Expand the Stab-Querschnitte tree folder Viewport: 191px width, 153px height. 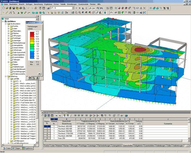click(8, 52)
